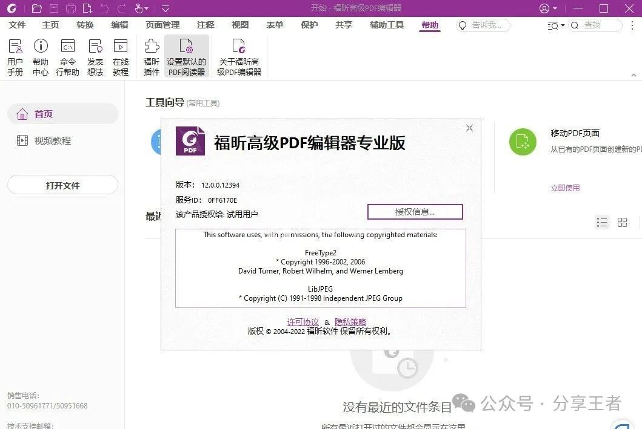The height and width of the screenshot is (429, 642).
Task: Open the 文件 menu
Action: coord(18,25)
